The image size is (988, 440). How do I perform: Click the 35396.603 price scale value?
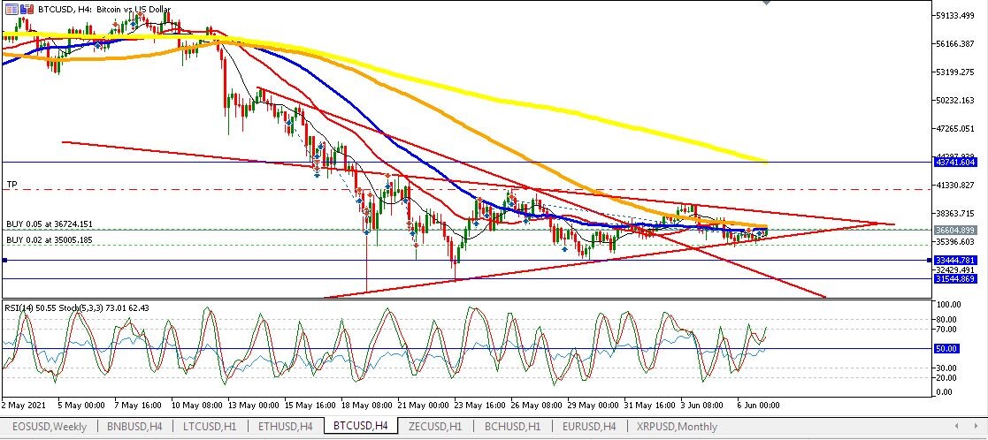click(x=956, y=242)
